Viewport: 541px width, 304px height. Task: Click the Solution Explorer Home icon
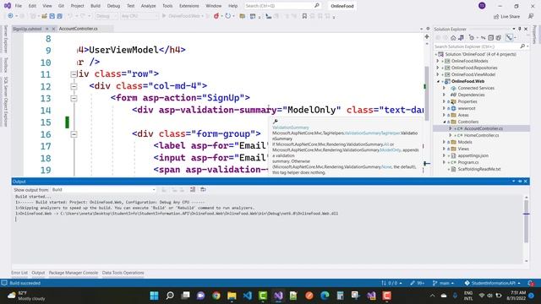[x=453, y=38]
